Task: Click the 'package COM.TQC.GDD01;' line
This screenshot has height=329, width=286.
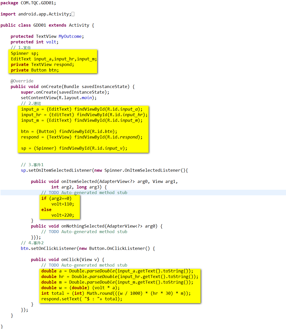Action: tap(28, 3)
